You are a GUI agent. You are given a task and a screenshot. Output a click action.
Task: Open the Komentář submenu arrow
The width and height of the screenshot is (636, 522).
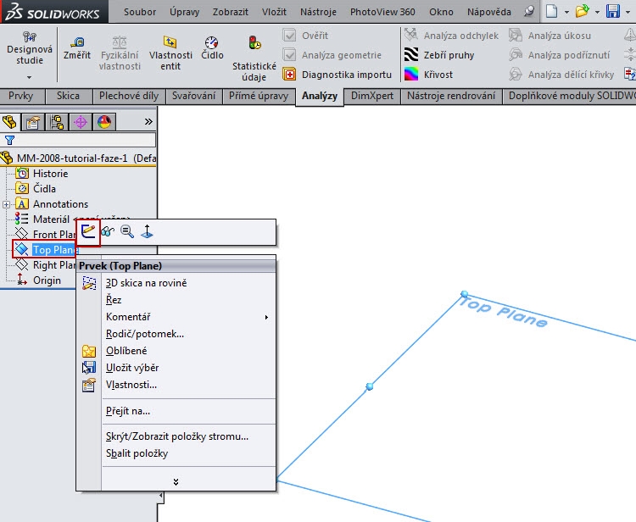[266, 317]
